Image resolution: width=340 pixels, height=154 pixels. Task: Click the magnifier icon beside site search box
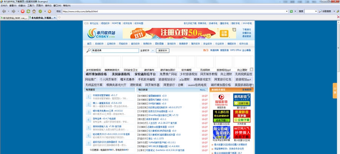pos(88,51)
